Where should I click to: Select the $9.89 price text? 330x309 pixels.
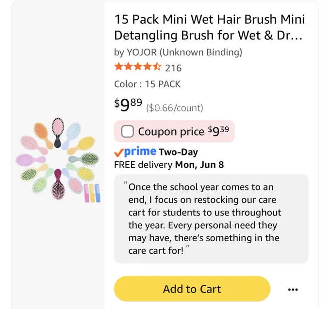tap(128, 105)
